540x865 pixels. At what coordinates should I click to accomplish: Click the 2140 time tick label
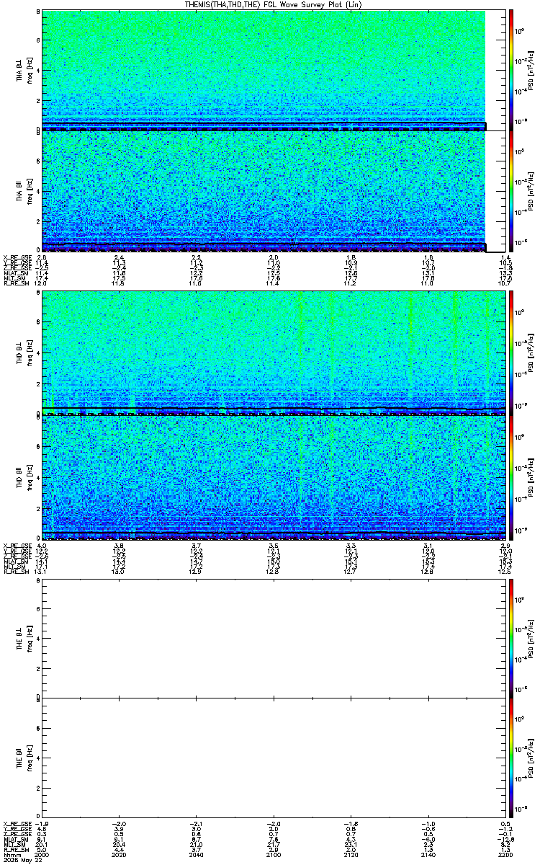tap(428, 856)
